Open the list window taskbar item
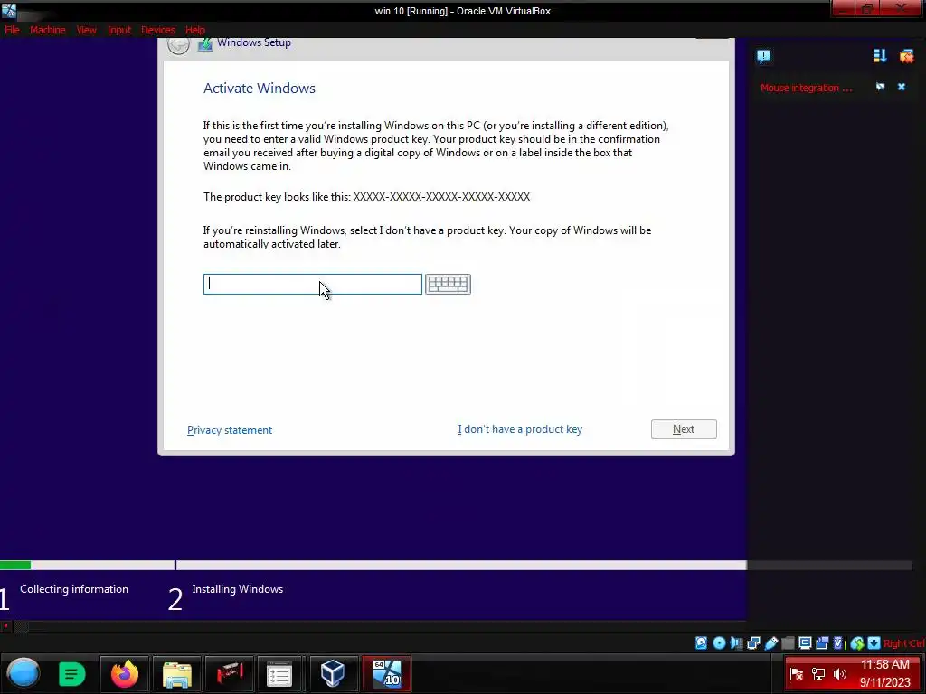The height and width of the screenshot is (694, 926). point(279,674)
